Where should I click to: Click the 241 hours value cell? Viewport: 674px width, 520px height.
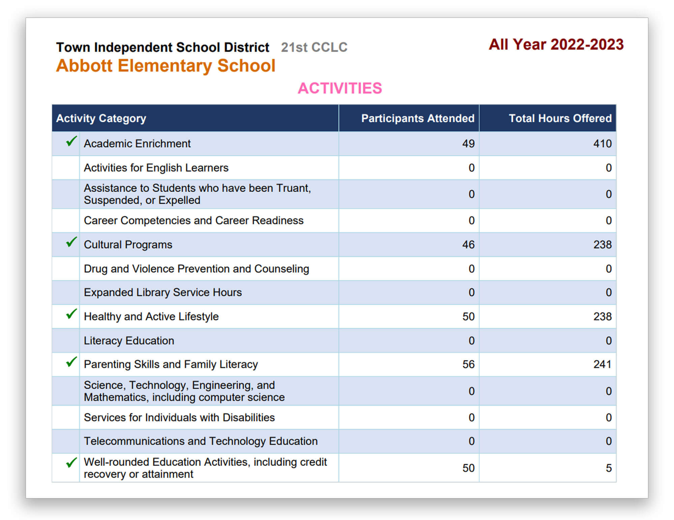602,364
